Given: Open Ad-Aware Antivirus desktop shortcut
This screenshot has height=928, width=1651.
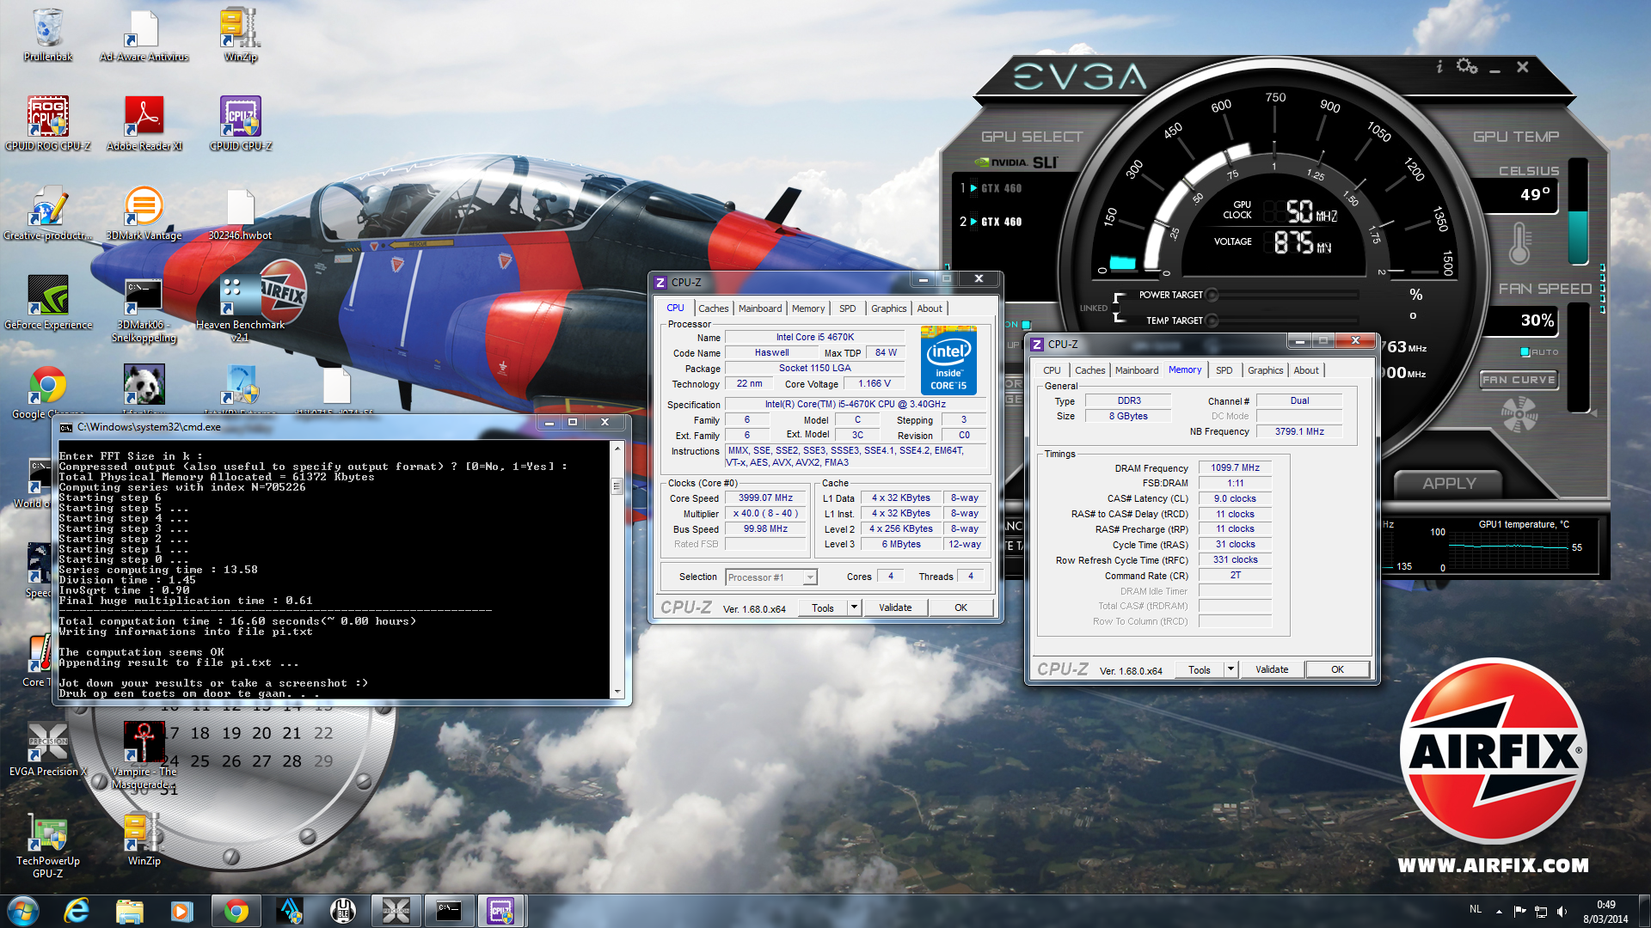Looking at the screenshot, I should point(144,34).
